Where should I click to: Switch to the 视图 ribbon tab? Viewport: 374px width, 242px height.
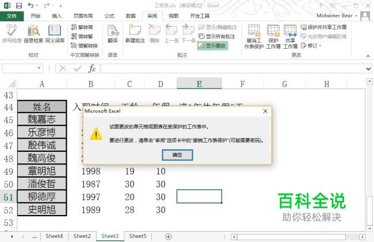pyautogui.click(x=173, y=16)
